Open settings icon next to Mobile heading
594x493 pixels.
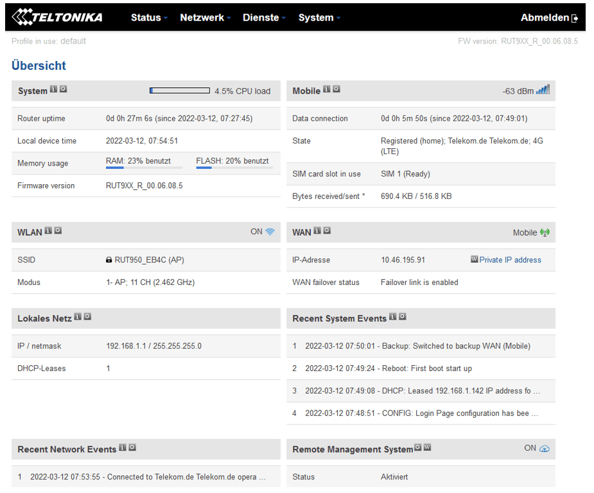click(x=336, y=90)
